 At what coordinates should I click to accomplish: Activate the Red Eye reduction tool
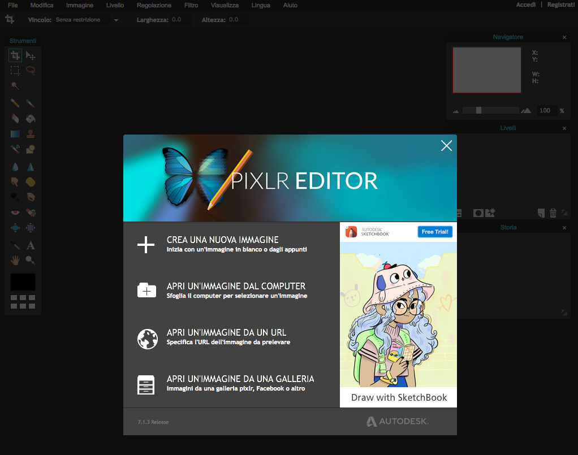click(x=15, y=212)
